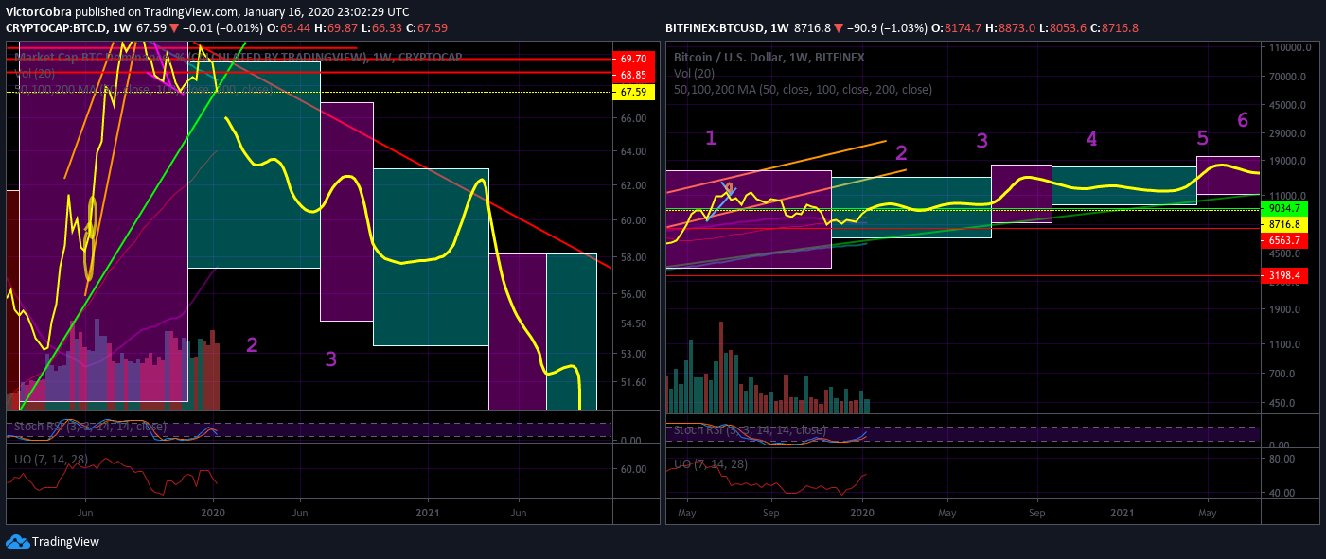Click the Stoch RSI legend in BTCUSD chart
This screenshot has width=1326, height=559.
(x=751, y=430)
